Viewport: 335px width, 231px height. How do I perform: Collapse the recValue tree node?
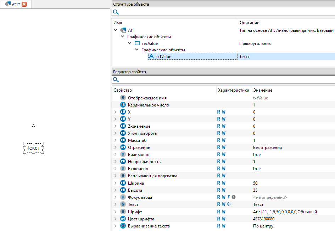(x=130, y=44)
